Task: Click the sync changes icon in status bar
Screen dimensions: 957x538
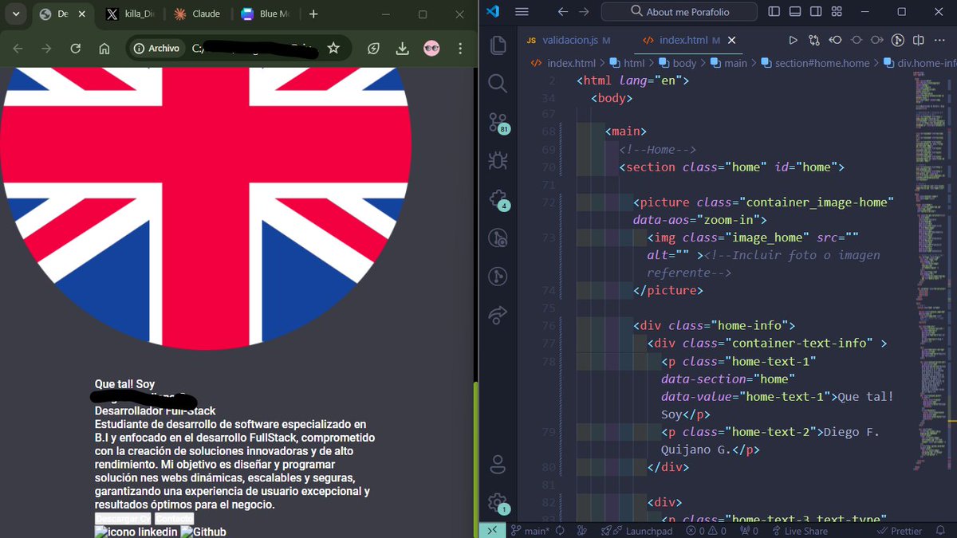Action: (560, 531)
